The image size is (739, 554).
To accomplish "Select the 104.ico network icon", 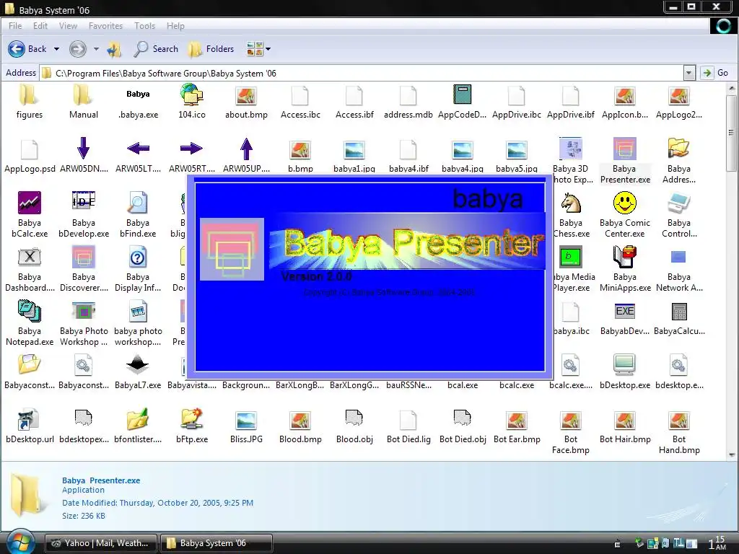I will (x=192, y=95).
